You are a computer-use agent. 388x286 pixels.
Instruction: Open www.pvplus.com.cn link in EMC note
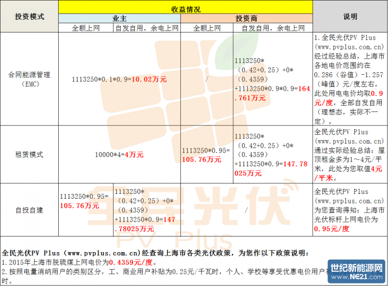tap(350, 48)
